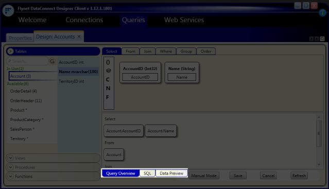Select the @ parameter tool
This screenshot has height=189, width=329.
tap(108, 71)
